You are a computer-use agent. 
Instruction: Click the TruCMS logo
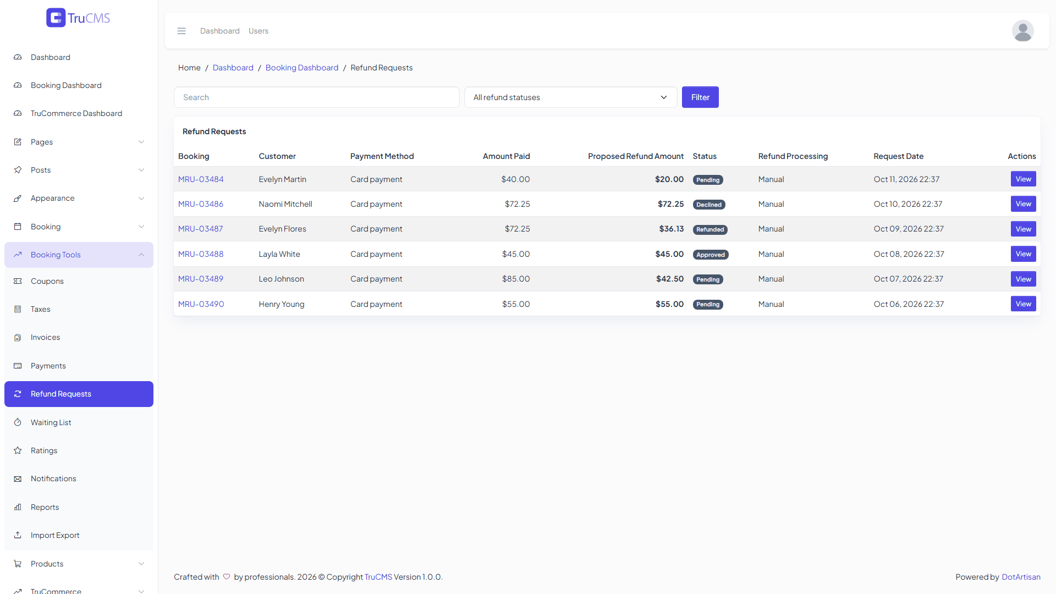(x=78, y=18)
